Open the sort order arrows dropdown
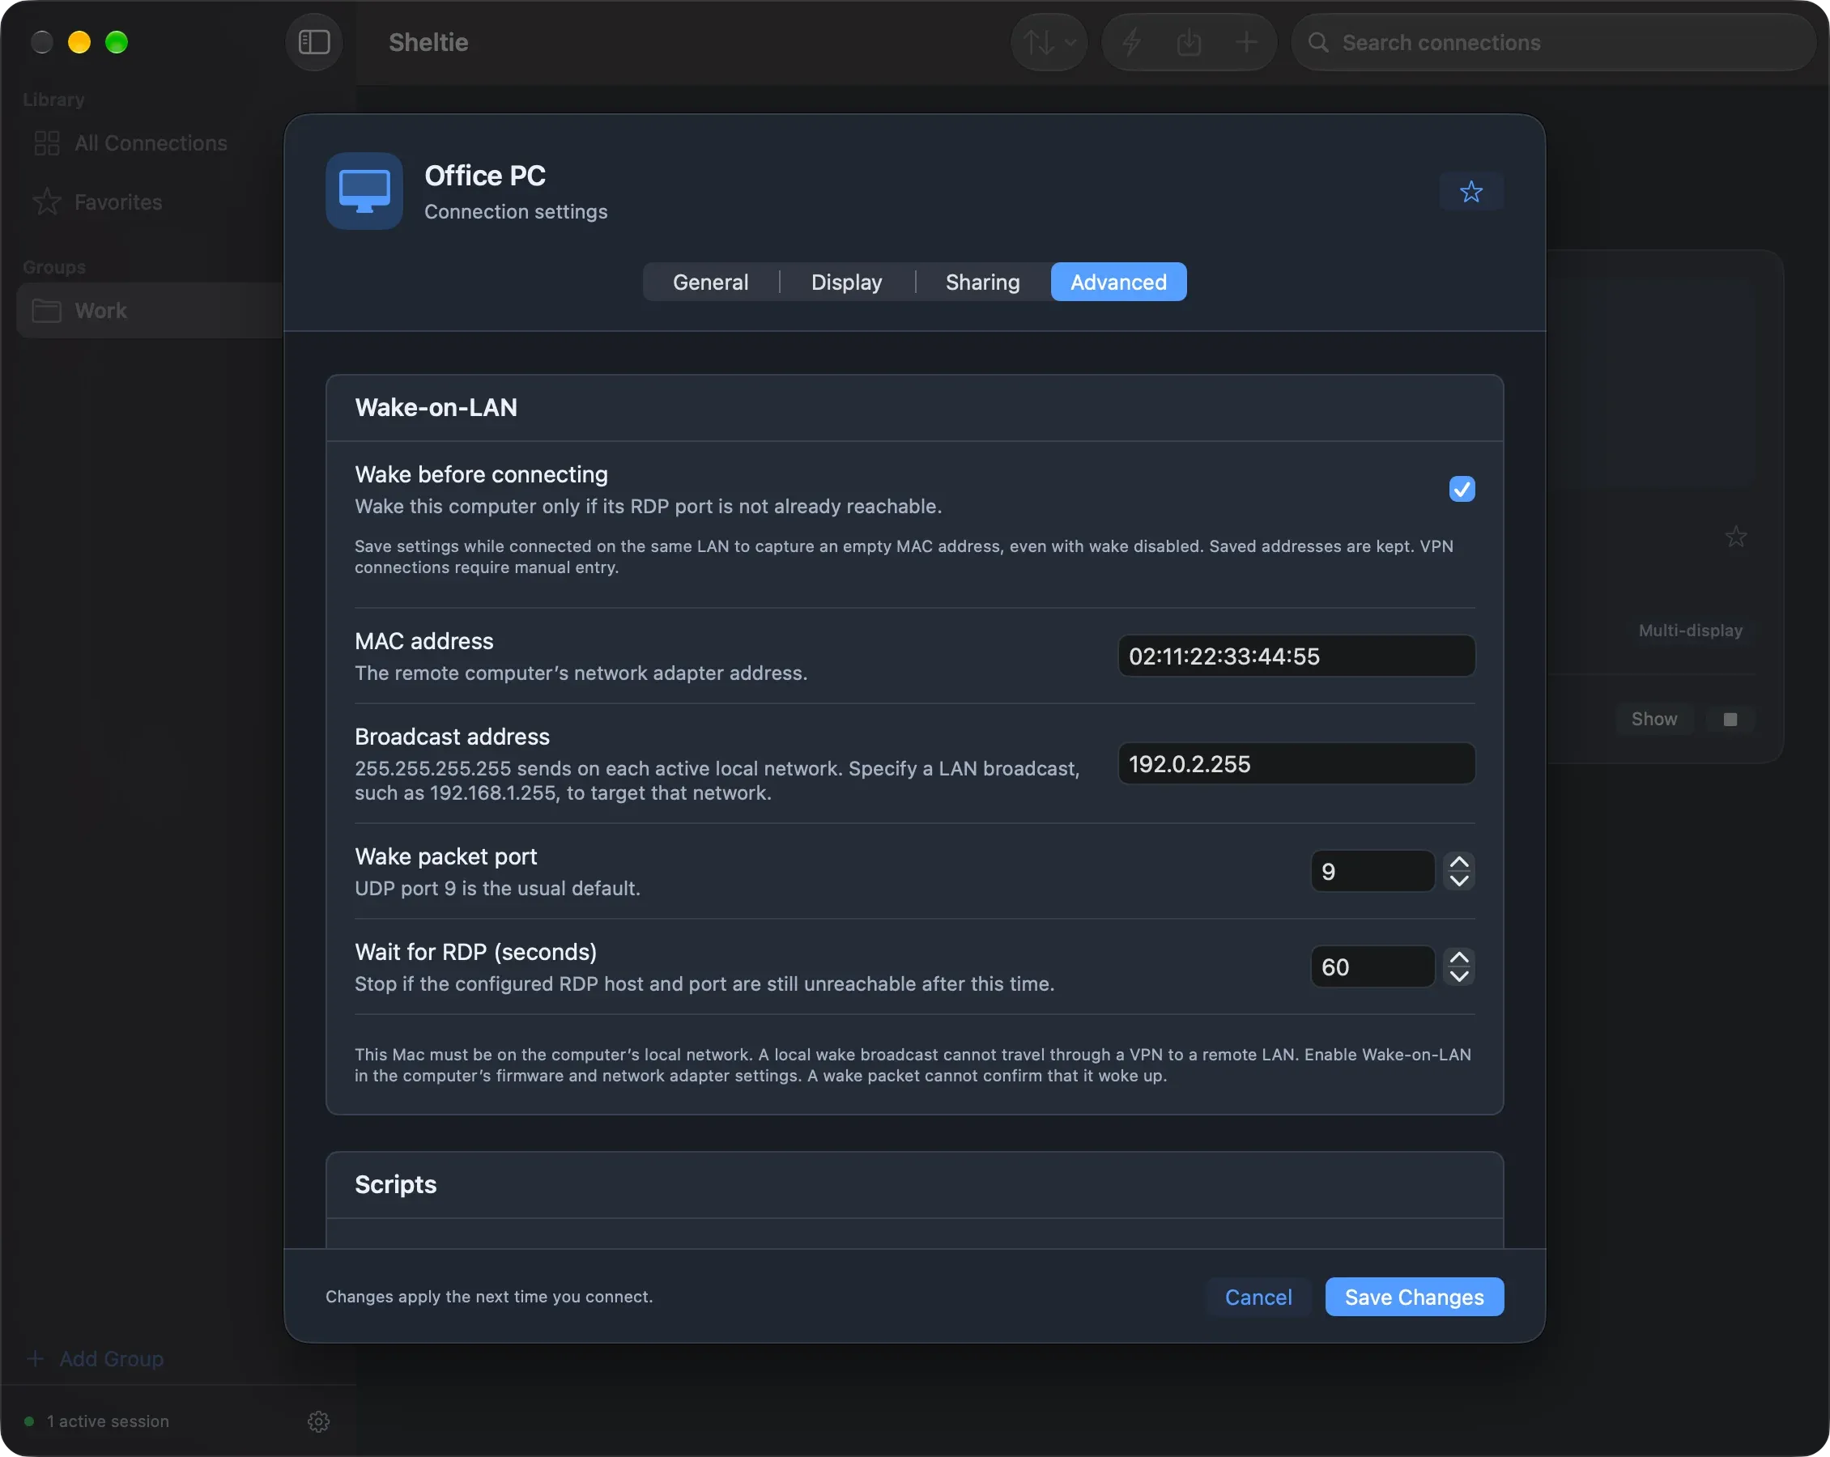 [1049, 42]
